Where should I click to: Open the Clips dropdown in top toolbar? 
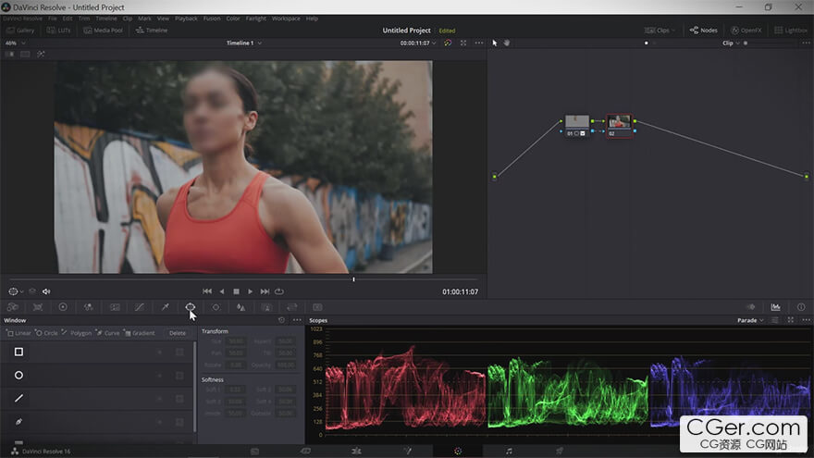point(660,31)
